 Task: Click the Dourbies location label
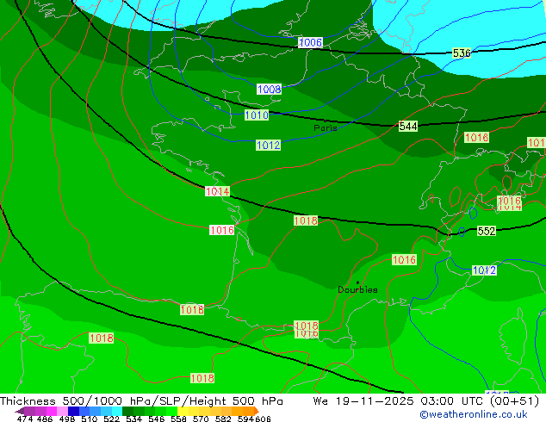tap(357, 289)
